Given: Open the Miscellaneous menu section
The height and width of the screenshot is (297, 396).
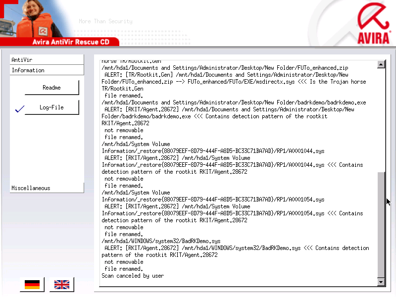Looking at the screenshot, I should [x=47, y=188].
